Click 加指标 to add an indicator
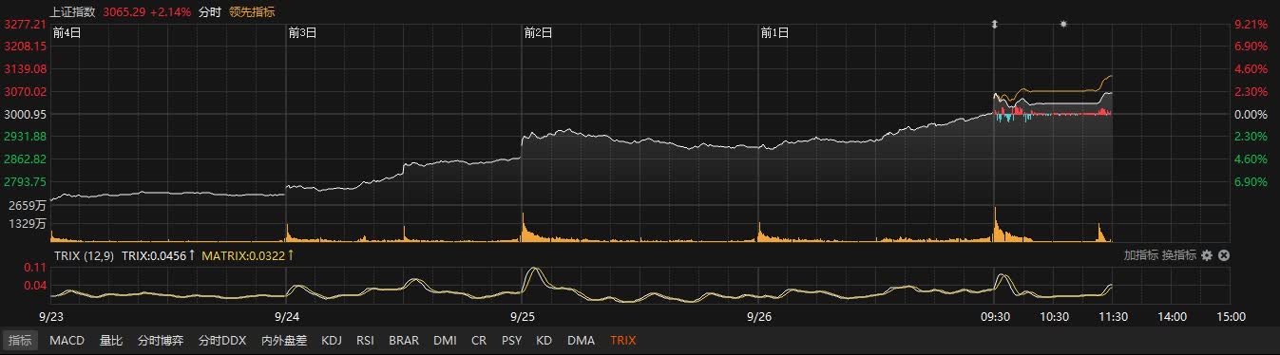 1140,255
